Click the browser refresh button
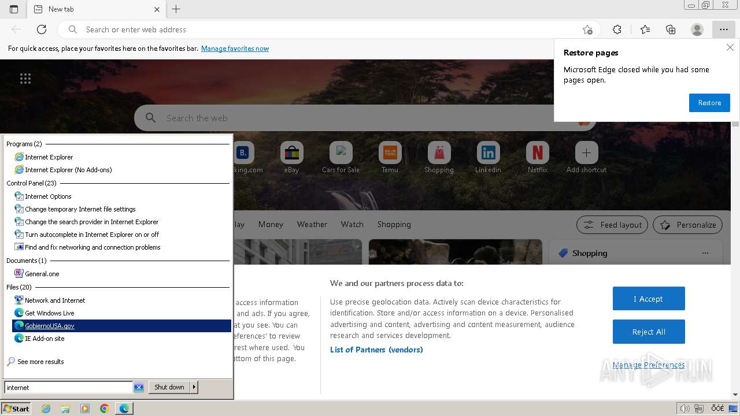Viewport: 740px width, 416px height. point(42,29)
